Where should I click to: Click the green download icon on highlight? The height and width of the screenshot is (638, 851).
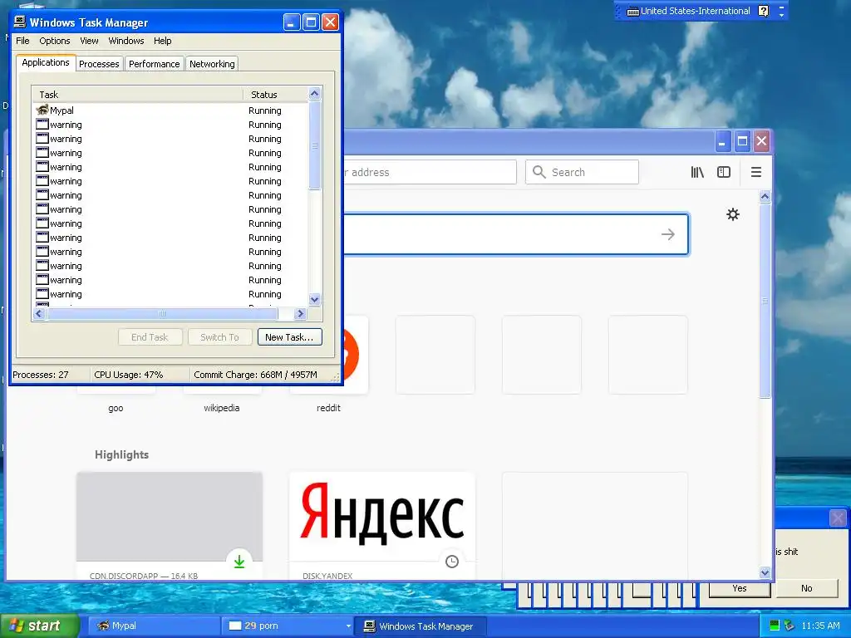tap(239, 562)
